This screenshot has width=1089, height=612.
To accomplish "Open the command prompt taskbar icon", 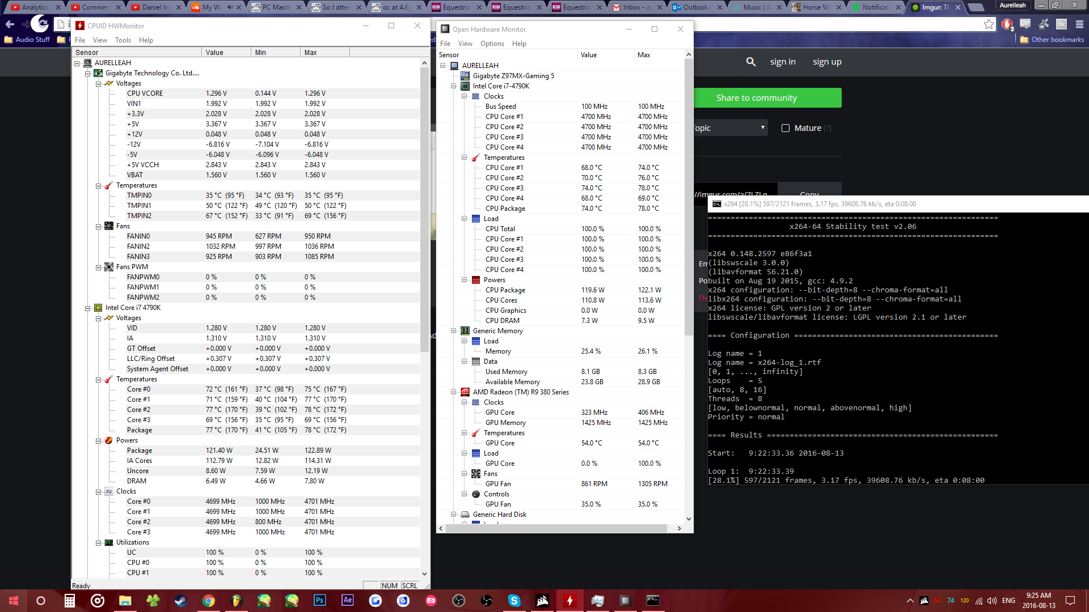I will [x=653, y=601].
